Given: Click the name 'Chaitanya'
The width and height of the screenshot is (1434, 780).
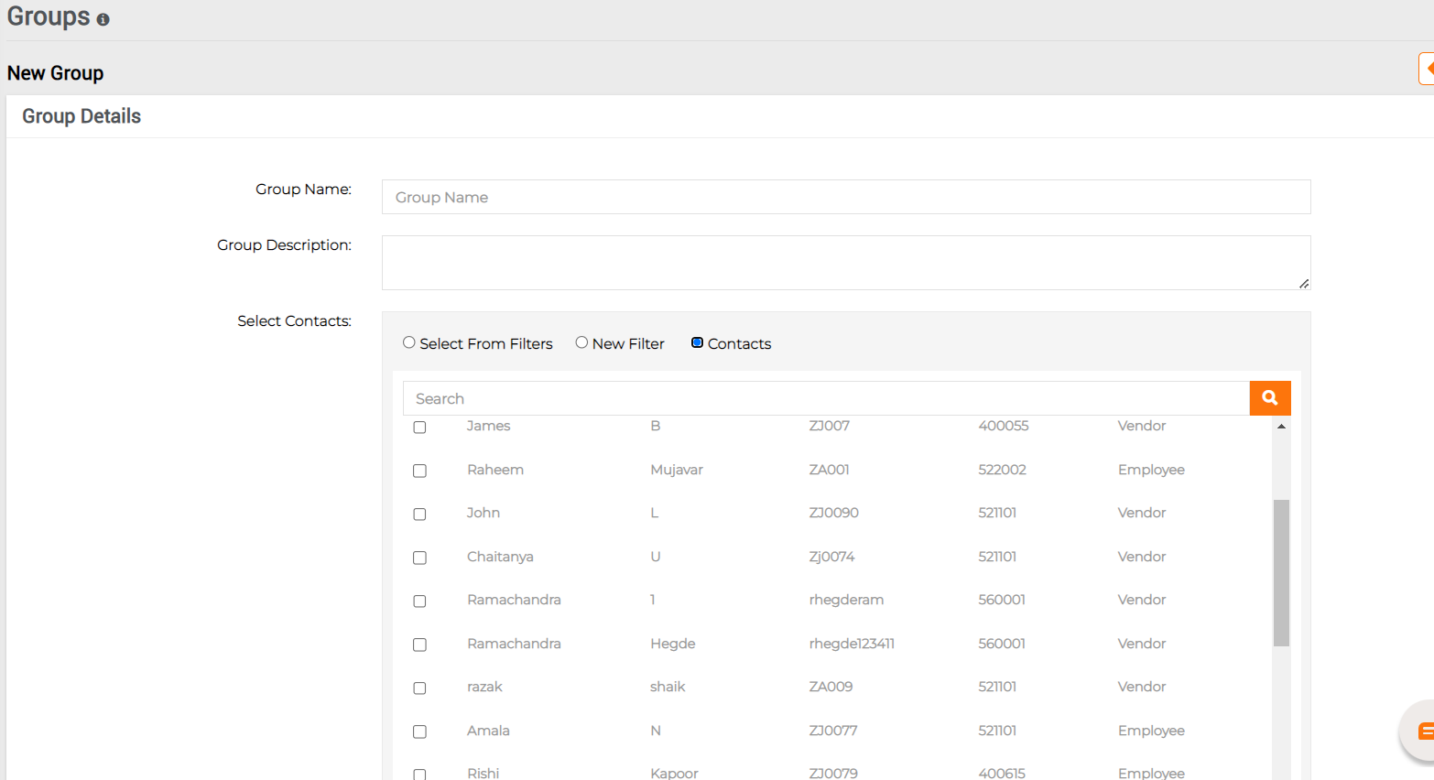Looking at the screenshot, I should pos(500,557).
